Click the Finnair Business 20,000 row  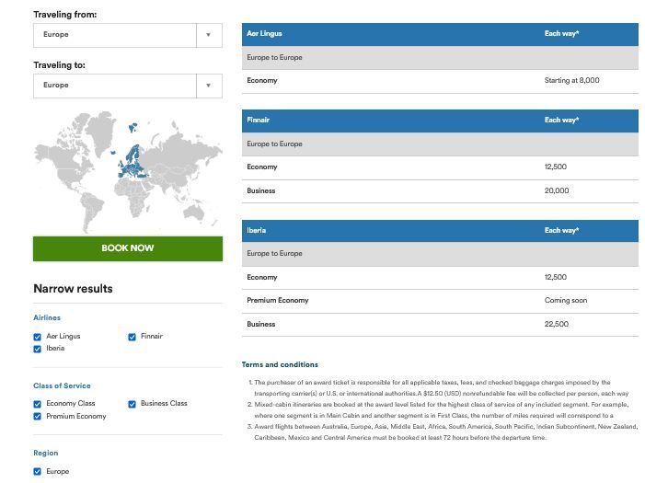point(440,190)
